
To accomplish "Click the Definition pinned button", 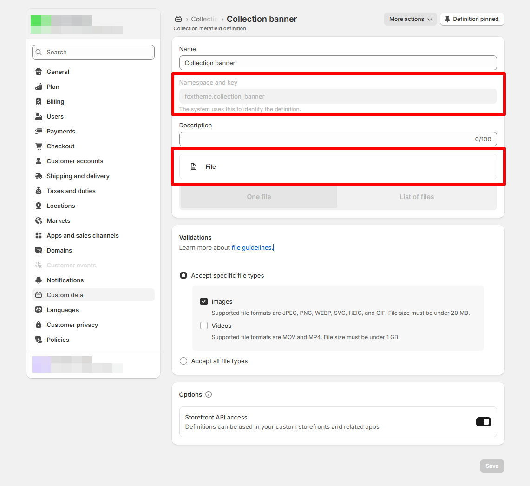I will click(471, 19).
